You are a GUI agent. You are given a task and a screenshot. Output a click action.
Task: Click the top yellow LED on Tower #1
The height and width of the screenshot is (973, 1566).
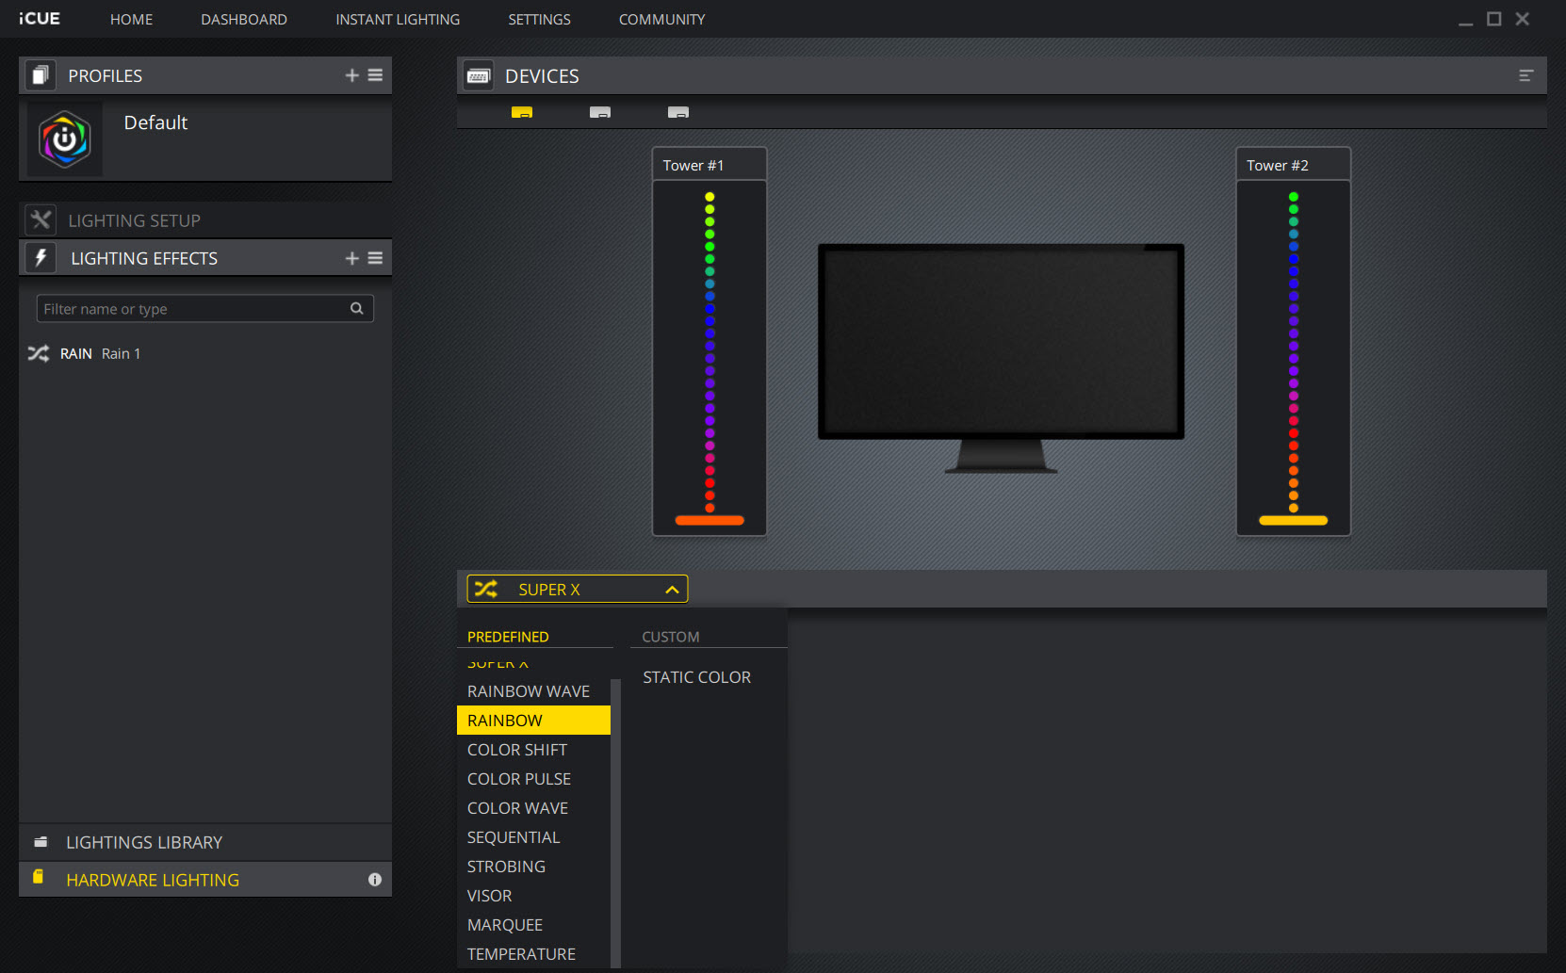(x=710, y=197)
